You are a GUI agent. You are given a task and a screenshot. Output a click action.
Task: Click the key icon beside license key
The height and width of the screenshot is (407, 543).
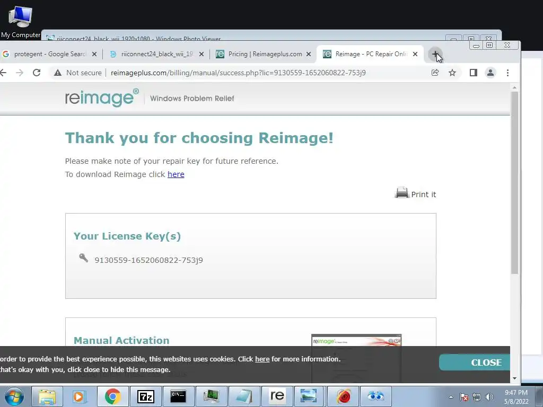coord(83,258)
